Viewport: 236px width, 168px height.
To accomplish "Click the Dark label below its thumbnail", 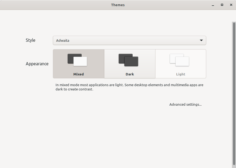I will tap(130, 74).
